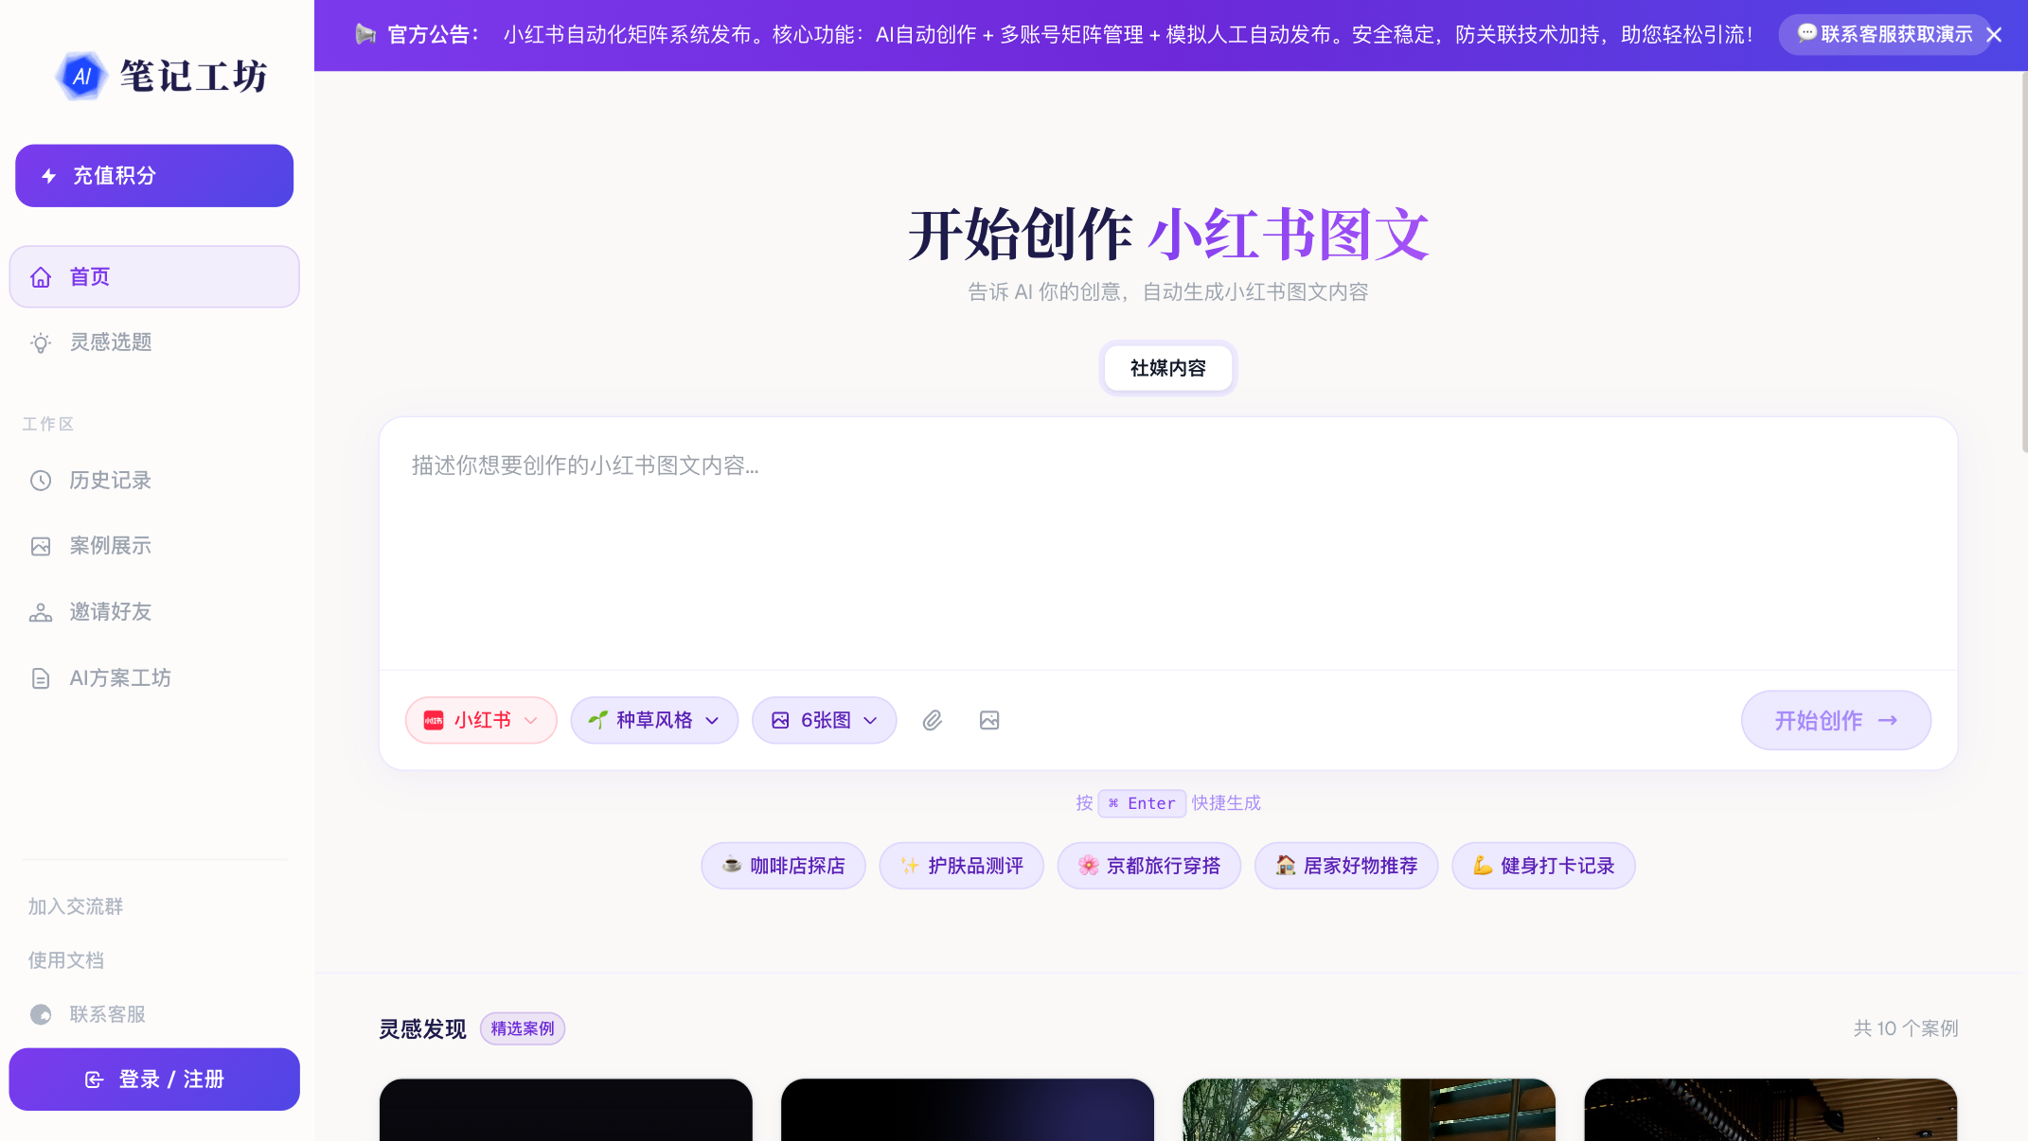This screenshot has height=1141, width=2028.
Task: Click the 小红书 red platform logo
Action: pyautogui.click(x=434, y=721)
